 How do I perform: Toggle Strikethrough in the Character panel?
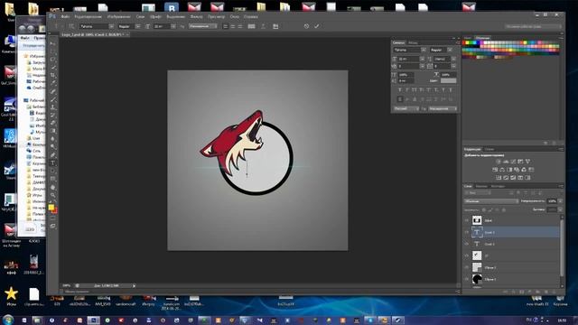pos(451,90)
